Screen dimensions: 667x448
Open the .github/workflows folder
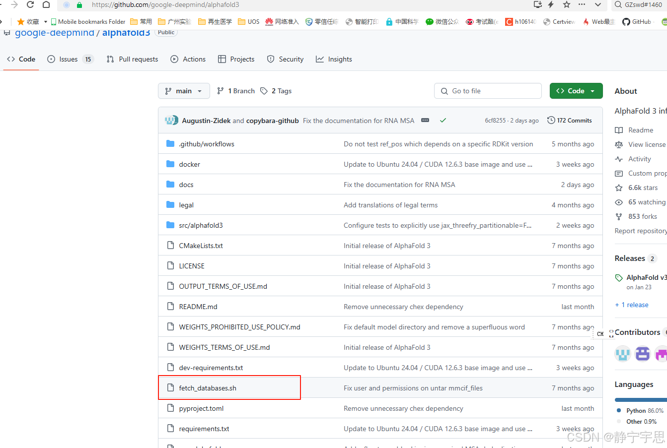coord(207,144)
